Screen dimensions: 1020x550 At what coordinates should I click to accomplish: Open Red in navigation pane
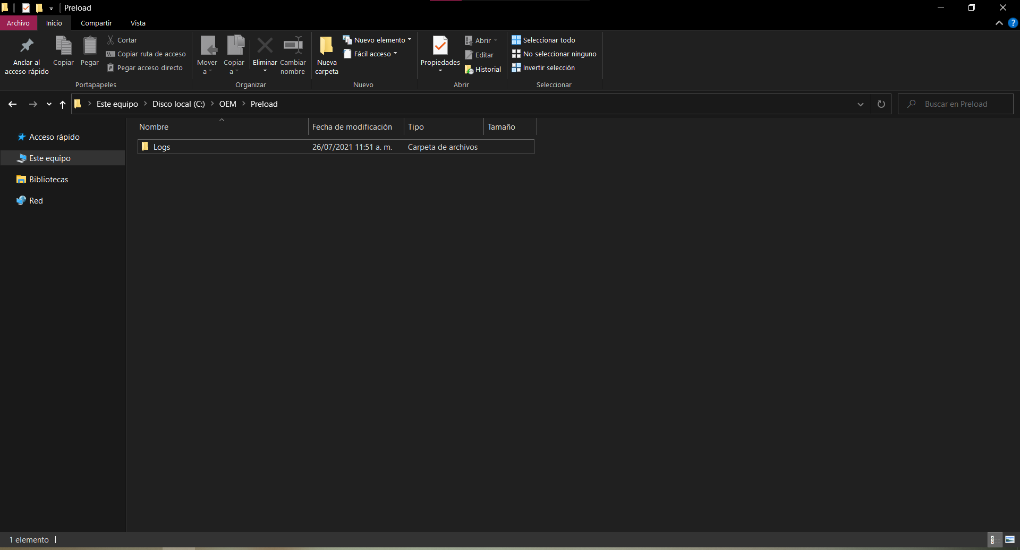coord(30,201)
